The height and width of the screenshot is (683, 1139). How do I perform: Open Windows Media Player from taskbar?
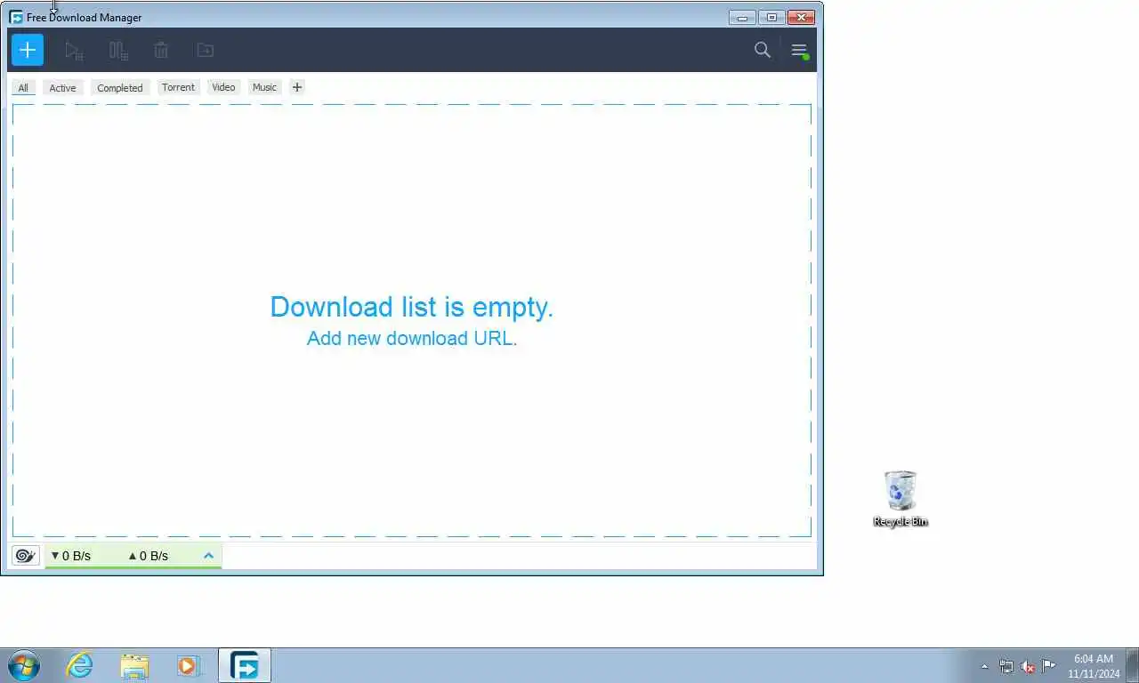(189, 665)
